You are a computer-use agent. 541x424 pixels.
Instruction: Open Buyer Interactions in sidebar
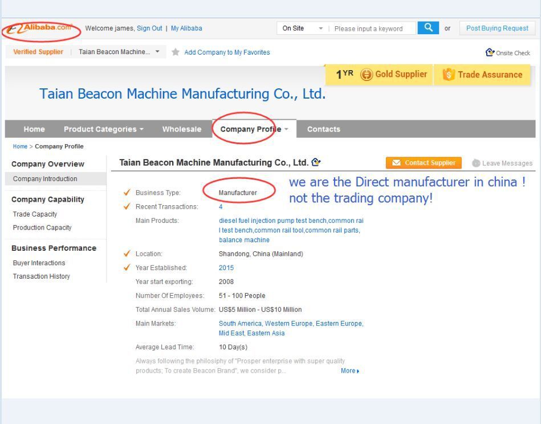coord(39,263)
